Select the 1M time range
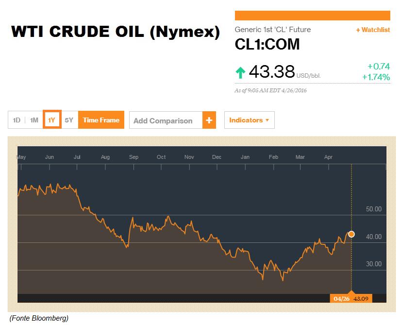The image size is (401, 325). click(x=34, y=120)
